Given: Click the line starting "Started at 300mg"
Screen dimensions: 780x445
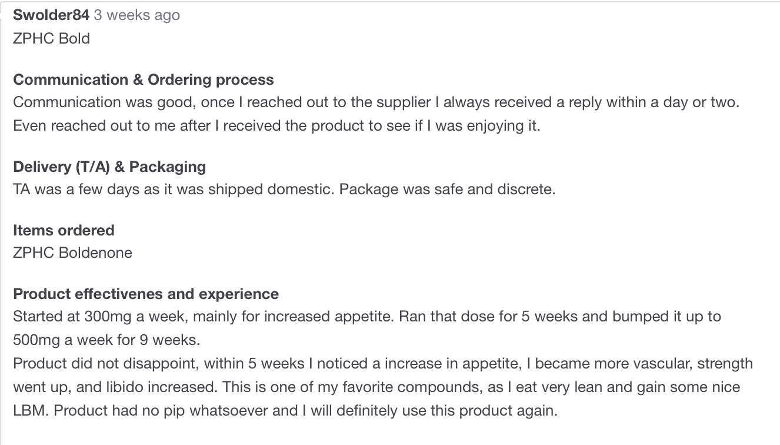Looking at the screenshot, I should point(366,316).
